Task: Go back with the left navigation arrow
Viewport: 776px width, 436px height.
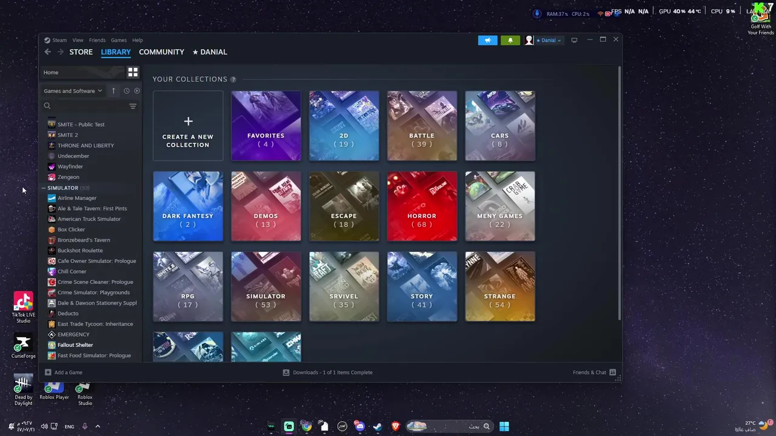Action: 47,52
